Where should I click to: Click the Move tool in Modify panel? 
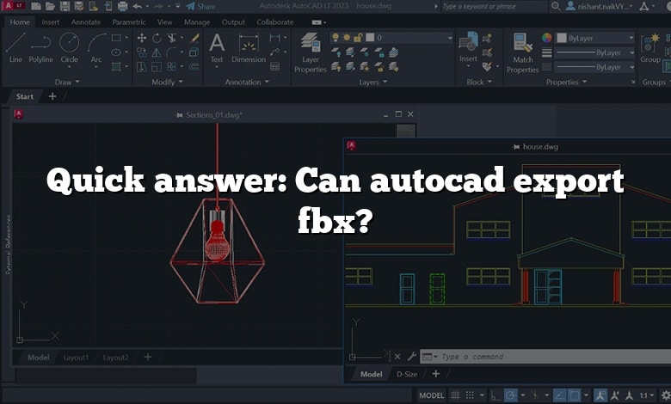[x=142, y=38]
